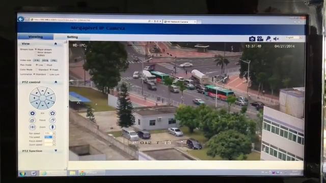Viewport: 326px width, 183px height.
Task: Choose Standard color mode
Action: [37, 70]
